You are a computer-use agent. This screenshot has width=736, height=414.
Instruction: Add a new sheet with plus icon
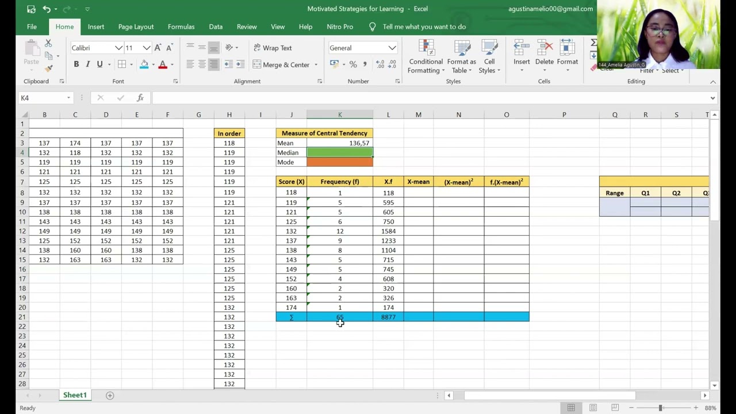tap(110, 395)
